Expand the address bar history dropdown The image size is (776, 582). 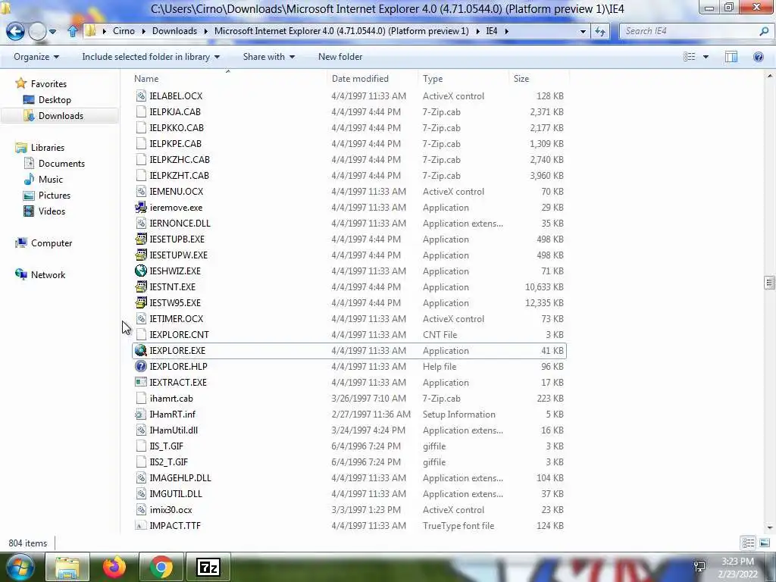tap(583, 31)
